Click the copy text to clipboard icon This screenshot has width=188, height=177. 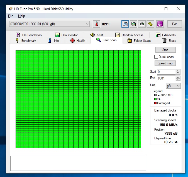[125, 24]
